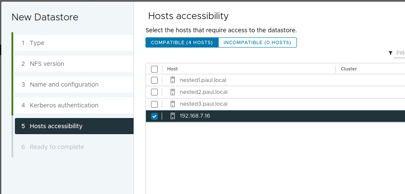This screenshot has height=194, width=405.
Task: Switch to the Incompatible (0 Hosts) tab
Action: tap(257, 42)
